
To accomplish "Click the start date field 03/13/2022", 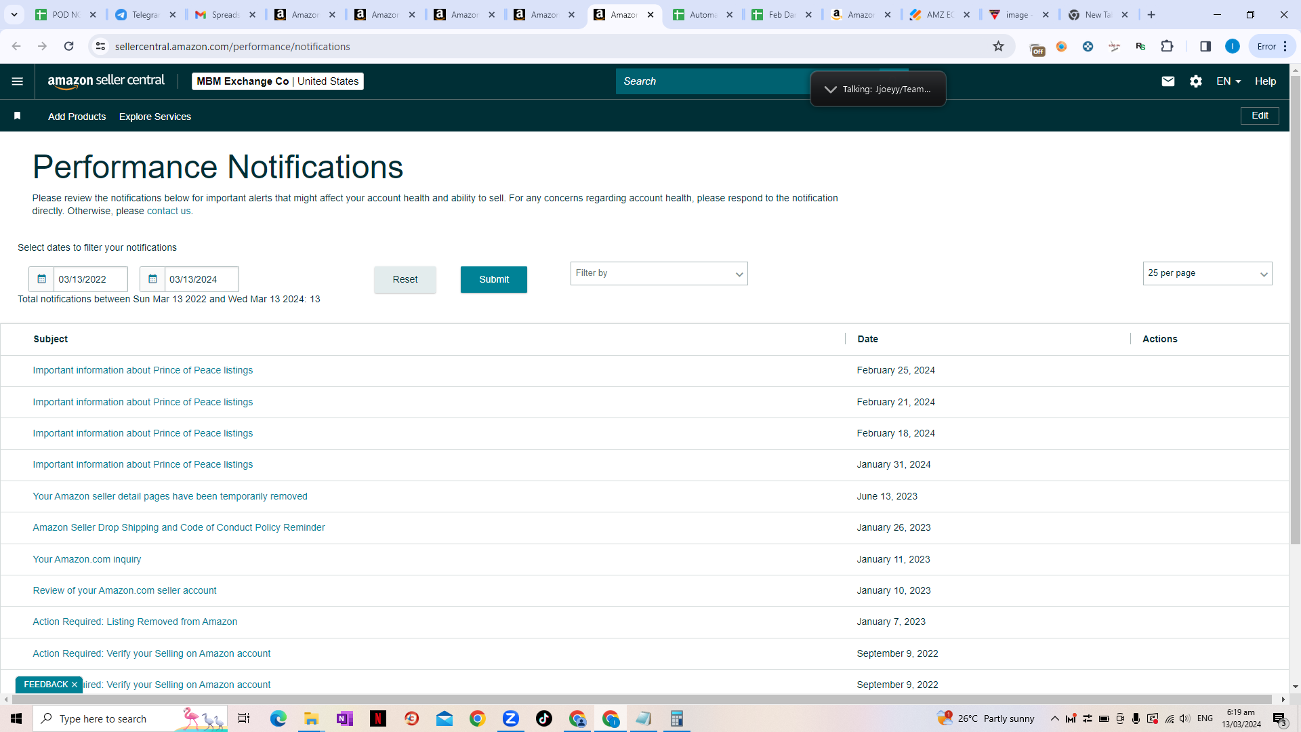I will [91, 279].
